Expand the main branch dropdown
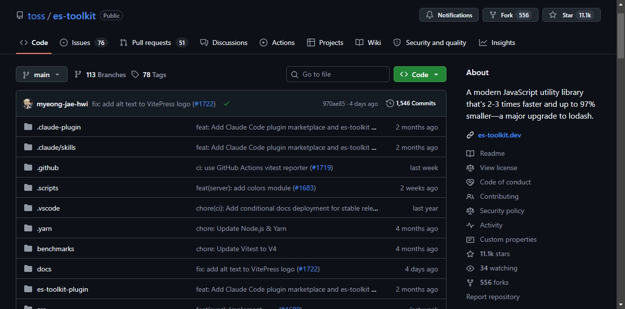625x309 pixels. pos(42,75)
